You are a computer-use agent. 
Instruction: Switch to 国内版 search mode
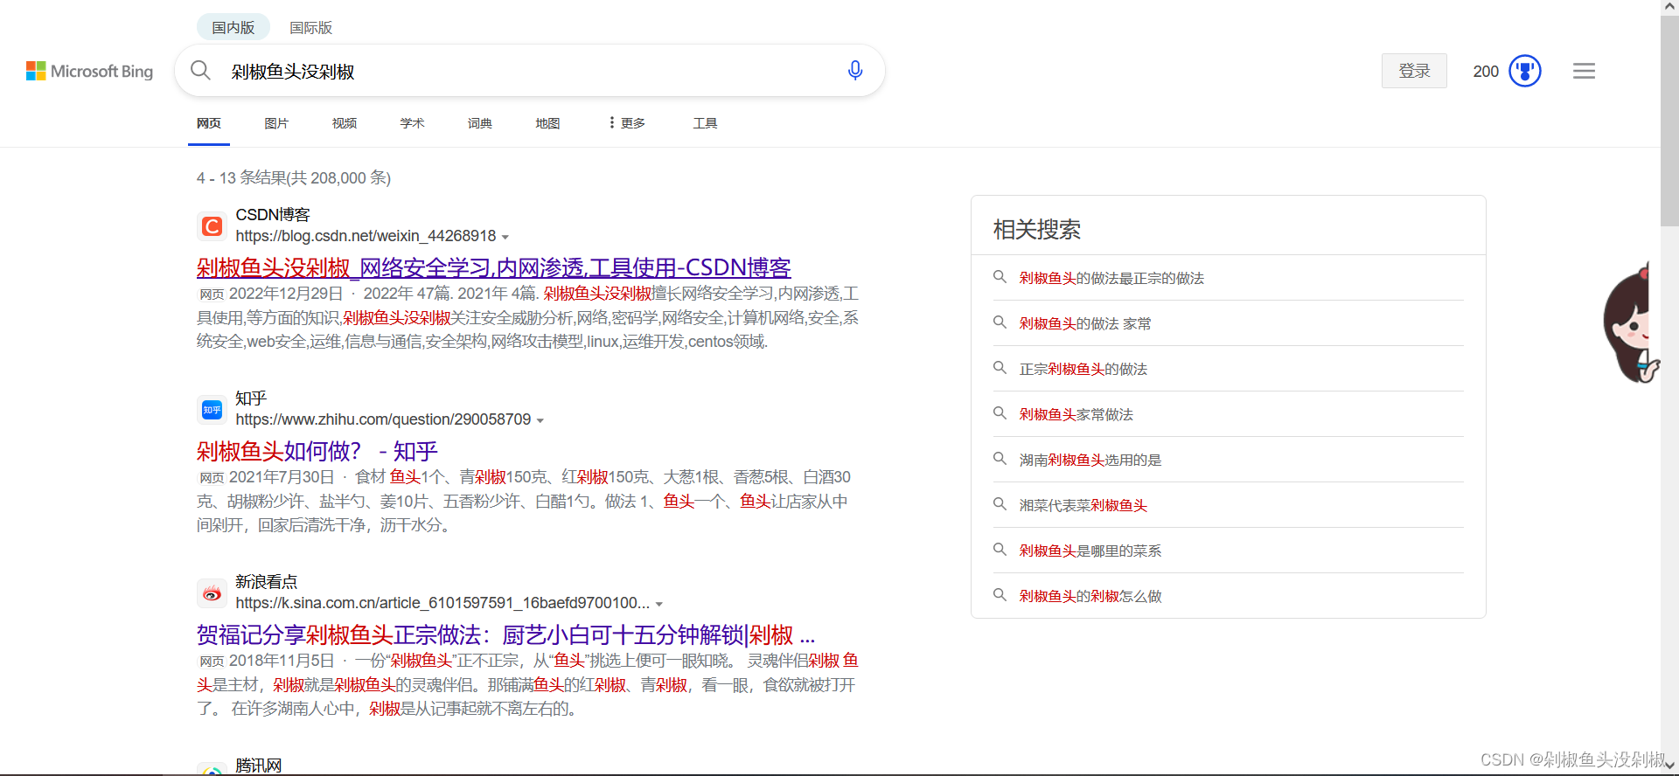pyautogui.click(x=233, y=27)
